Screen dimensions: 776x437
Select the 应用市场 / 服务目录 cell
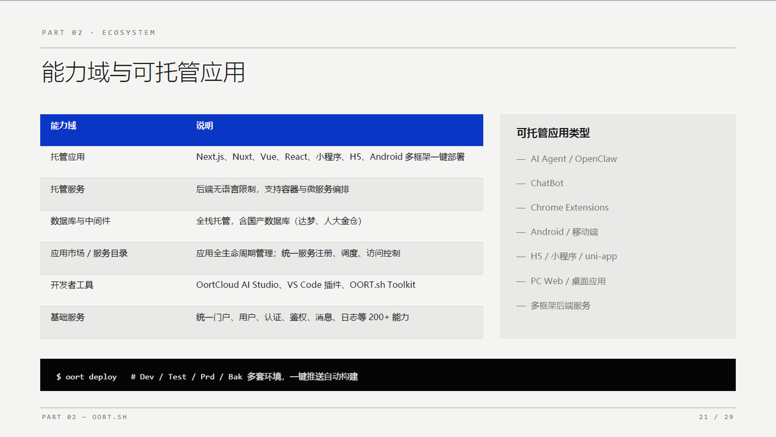point(89,253)
